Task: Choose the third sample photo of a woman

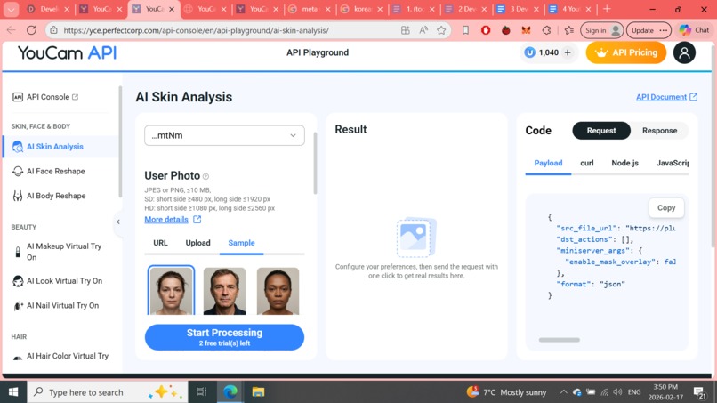Action: (x=278, y=292)
